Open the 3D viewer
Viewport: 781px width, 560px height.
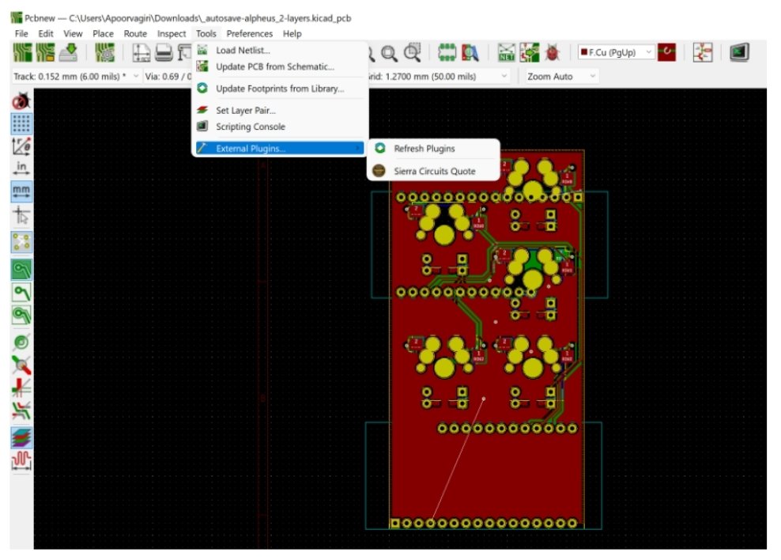738,53
